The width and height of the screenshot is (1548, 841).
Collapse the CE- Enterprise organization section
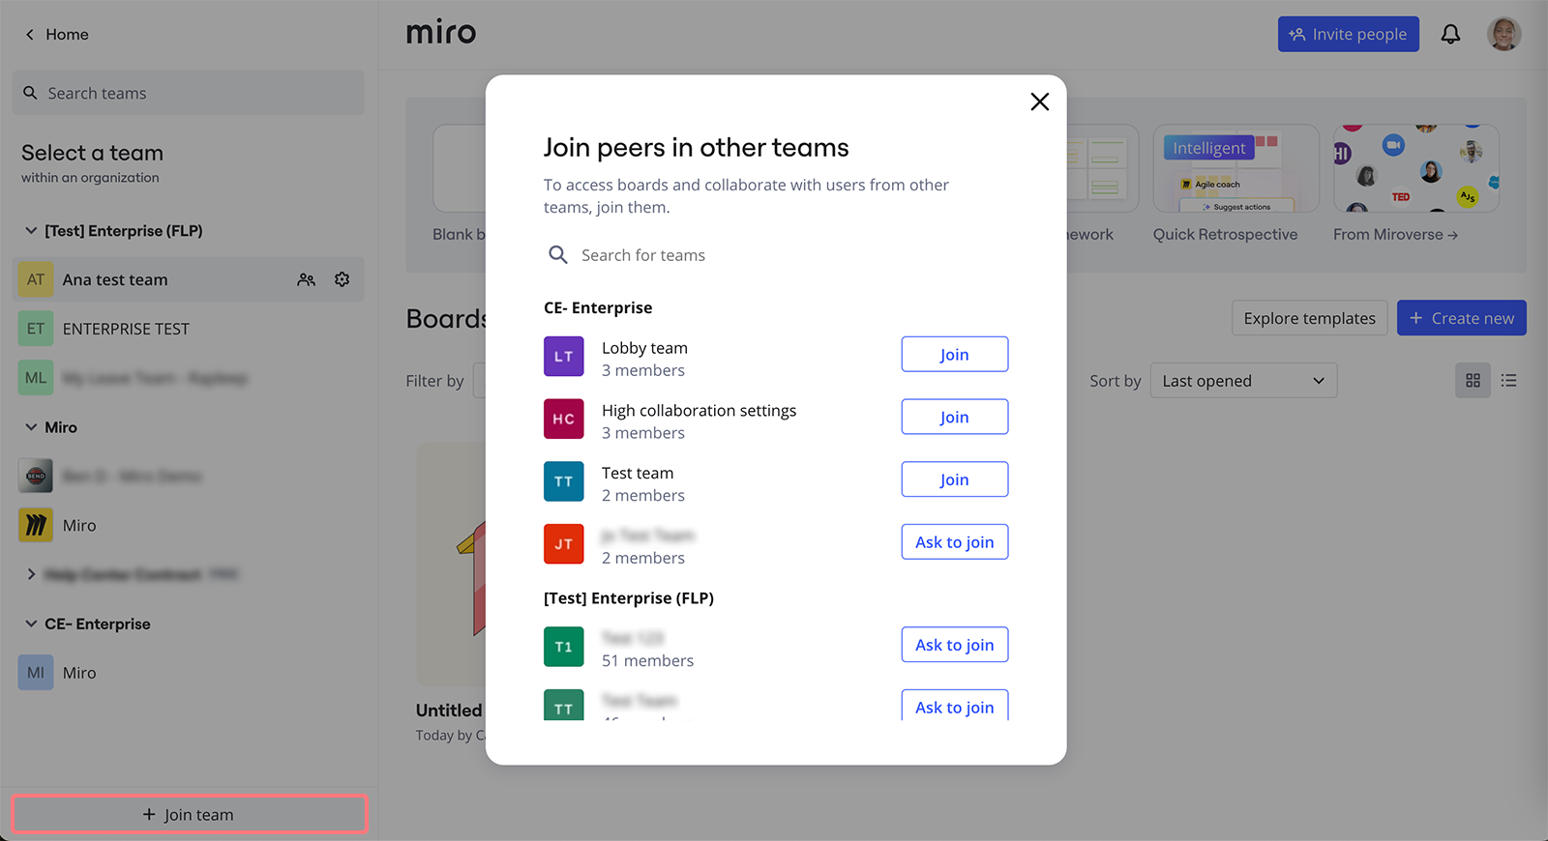point(31,623)
